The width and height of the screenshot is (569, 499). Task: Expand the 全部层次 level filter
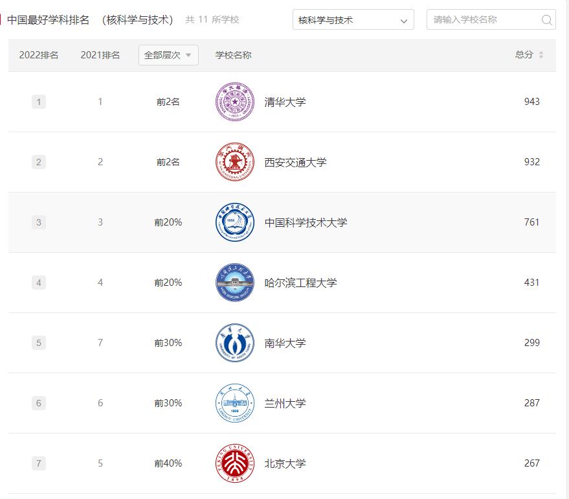pos(168,55)
